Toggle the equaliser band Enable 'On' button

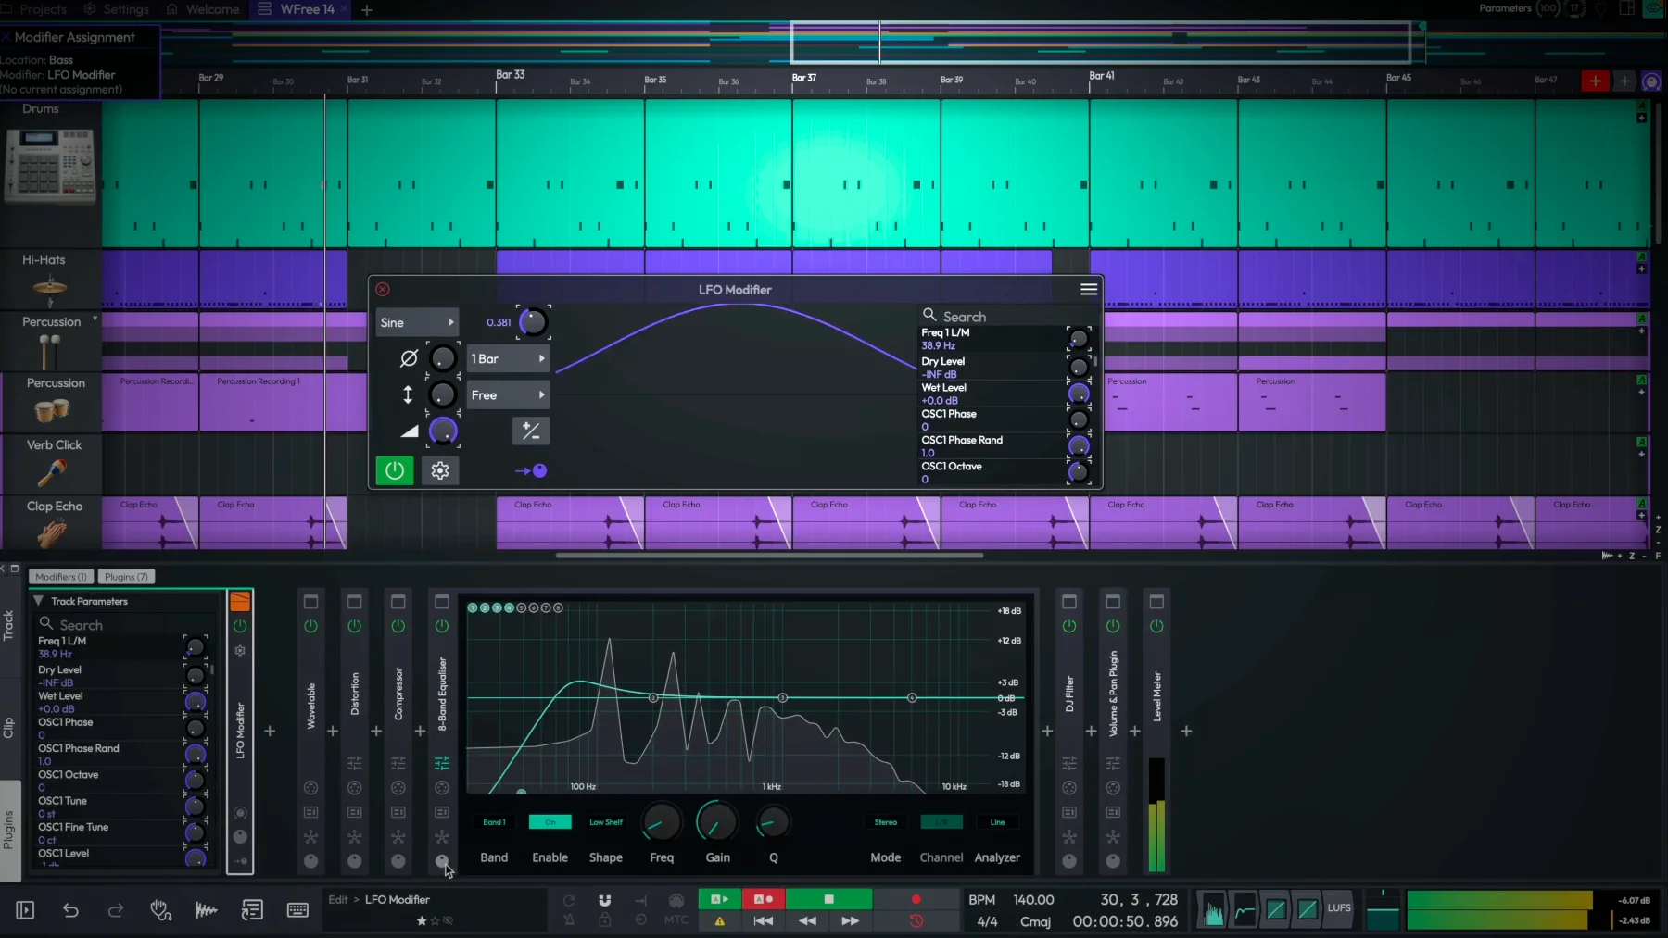tap(550, 822)
